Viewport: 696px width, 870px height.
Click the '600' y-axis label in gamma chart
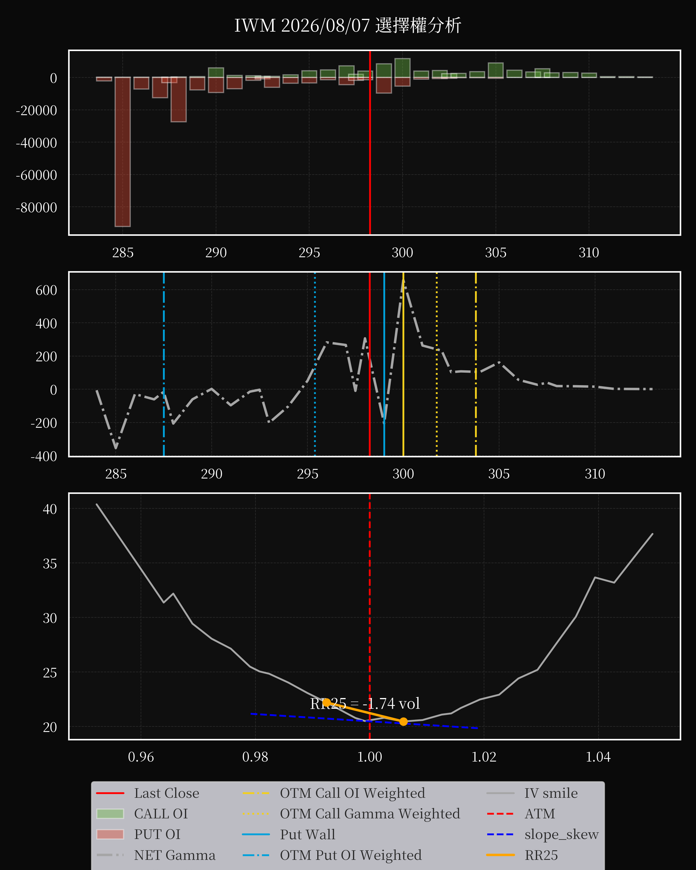(46, 290)
